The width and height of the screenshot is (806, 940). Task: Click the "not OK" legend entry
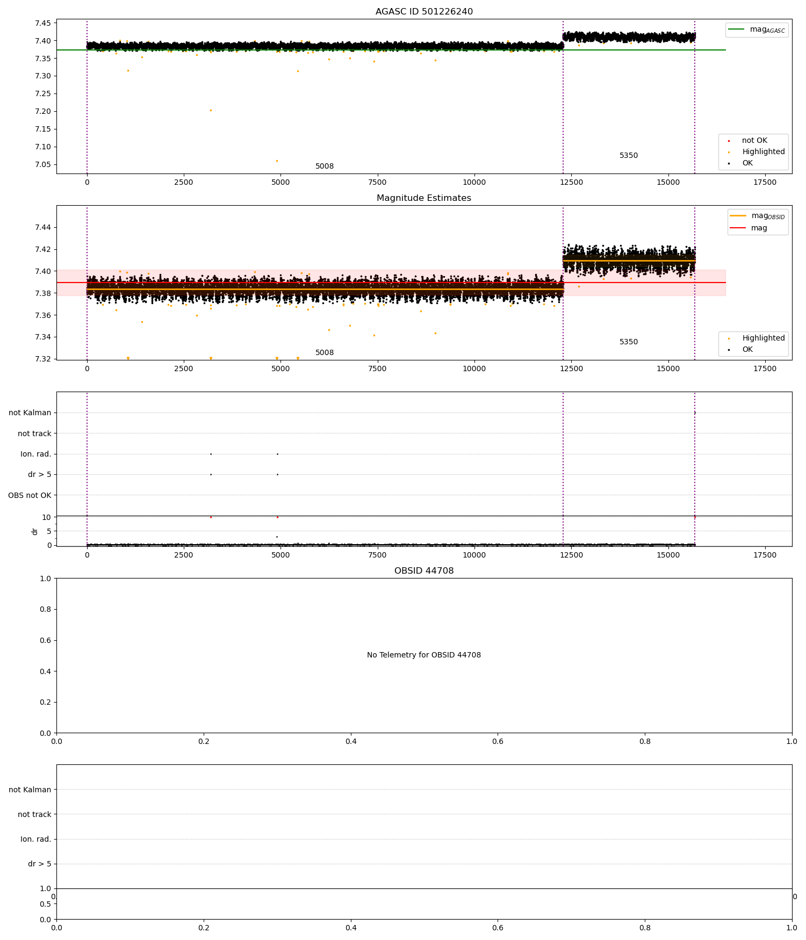[x=754, y=141]
